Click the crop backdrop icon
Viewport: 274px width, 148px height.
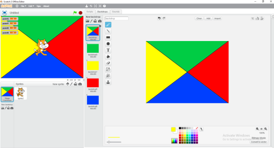252,18
